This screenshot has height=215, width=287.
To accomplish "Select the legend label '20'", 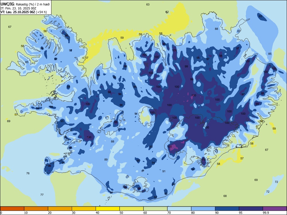I will (x=50, y=213).
